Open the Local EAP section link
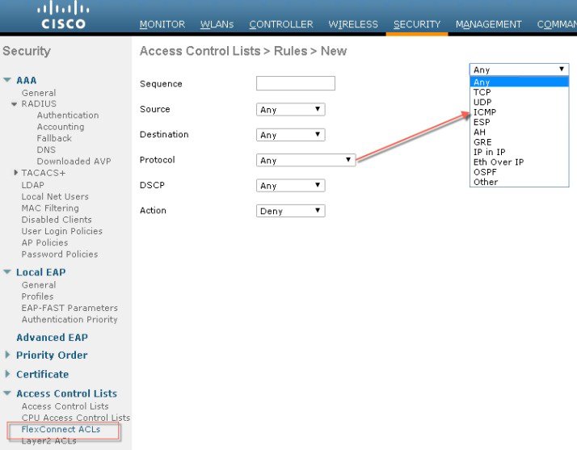This screenshot has width=577, height=450. (x=41, y=272)
